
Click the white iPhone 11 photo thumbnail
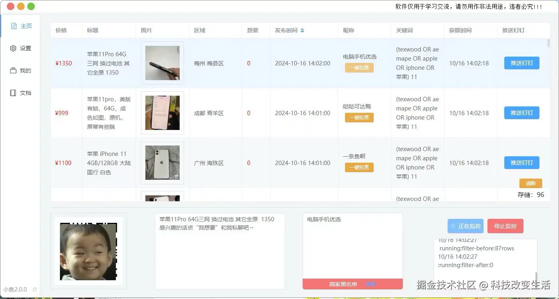click(x=162, y=163)
